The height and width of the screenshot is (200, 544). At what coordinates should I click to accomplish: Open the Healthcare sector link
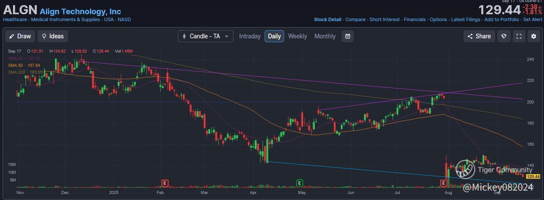click(15, 19)
